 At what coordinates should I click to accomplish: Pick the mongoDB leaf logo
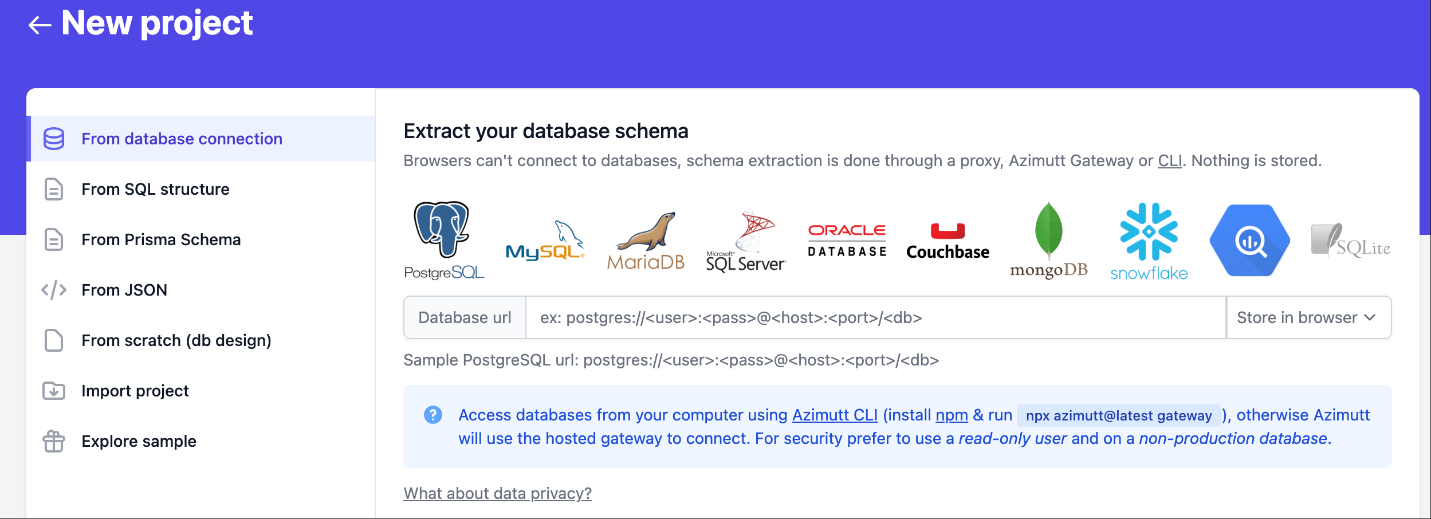(1048, 240)
